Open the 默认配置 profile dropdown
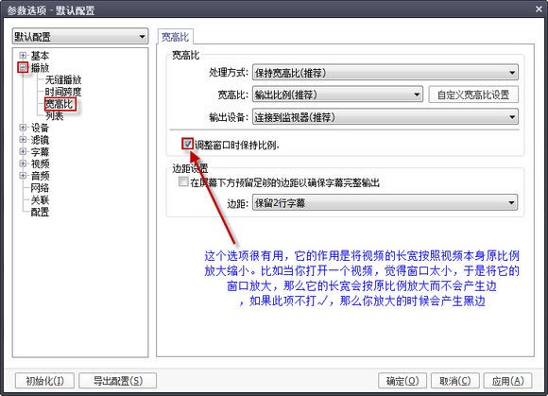The height and width of the screenshot is (396, 548). point(80,36)
